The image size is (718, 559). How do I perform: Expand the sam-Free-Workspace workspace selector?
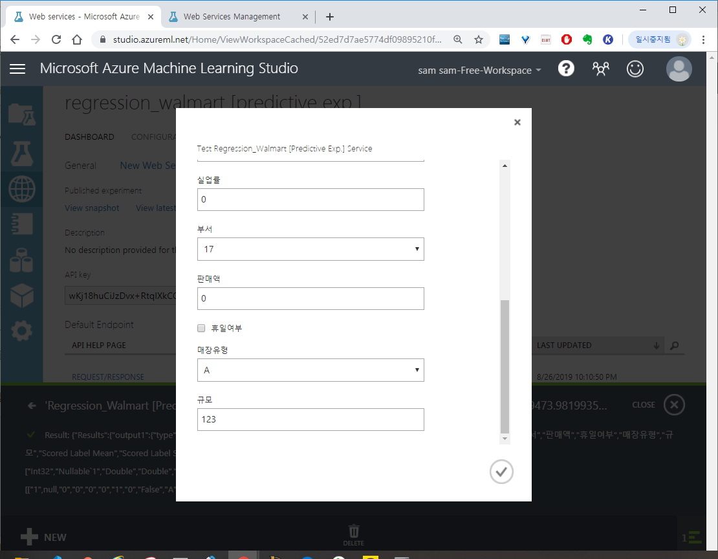(479, 70)
